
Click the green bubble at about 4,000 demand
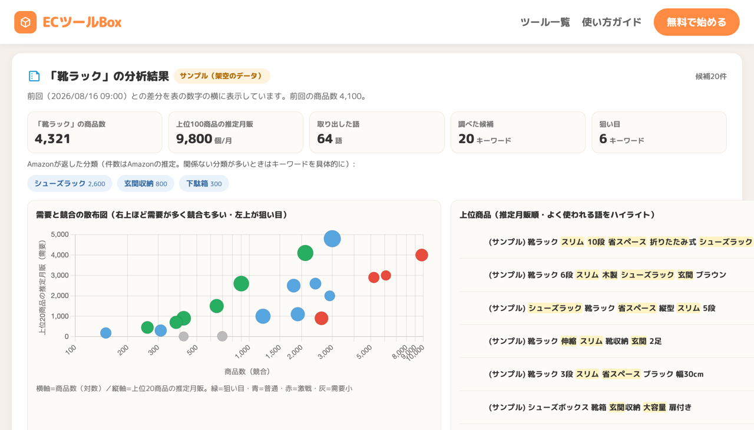[305, 253]
